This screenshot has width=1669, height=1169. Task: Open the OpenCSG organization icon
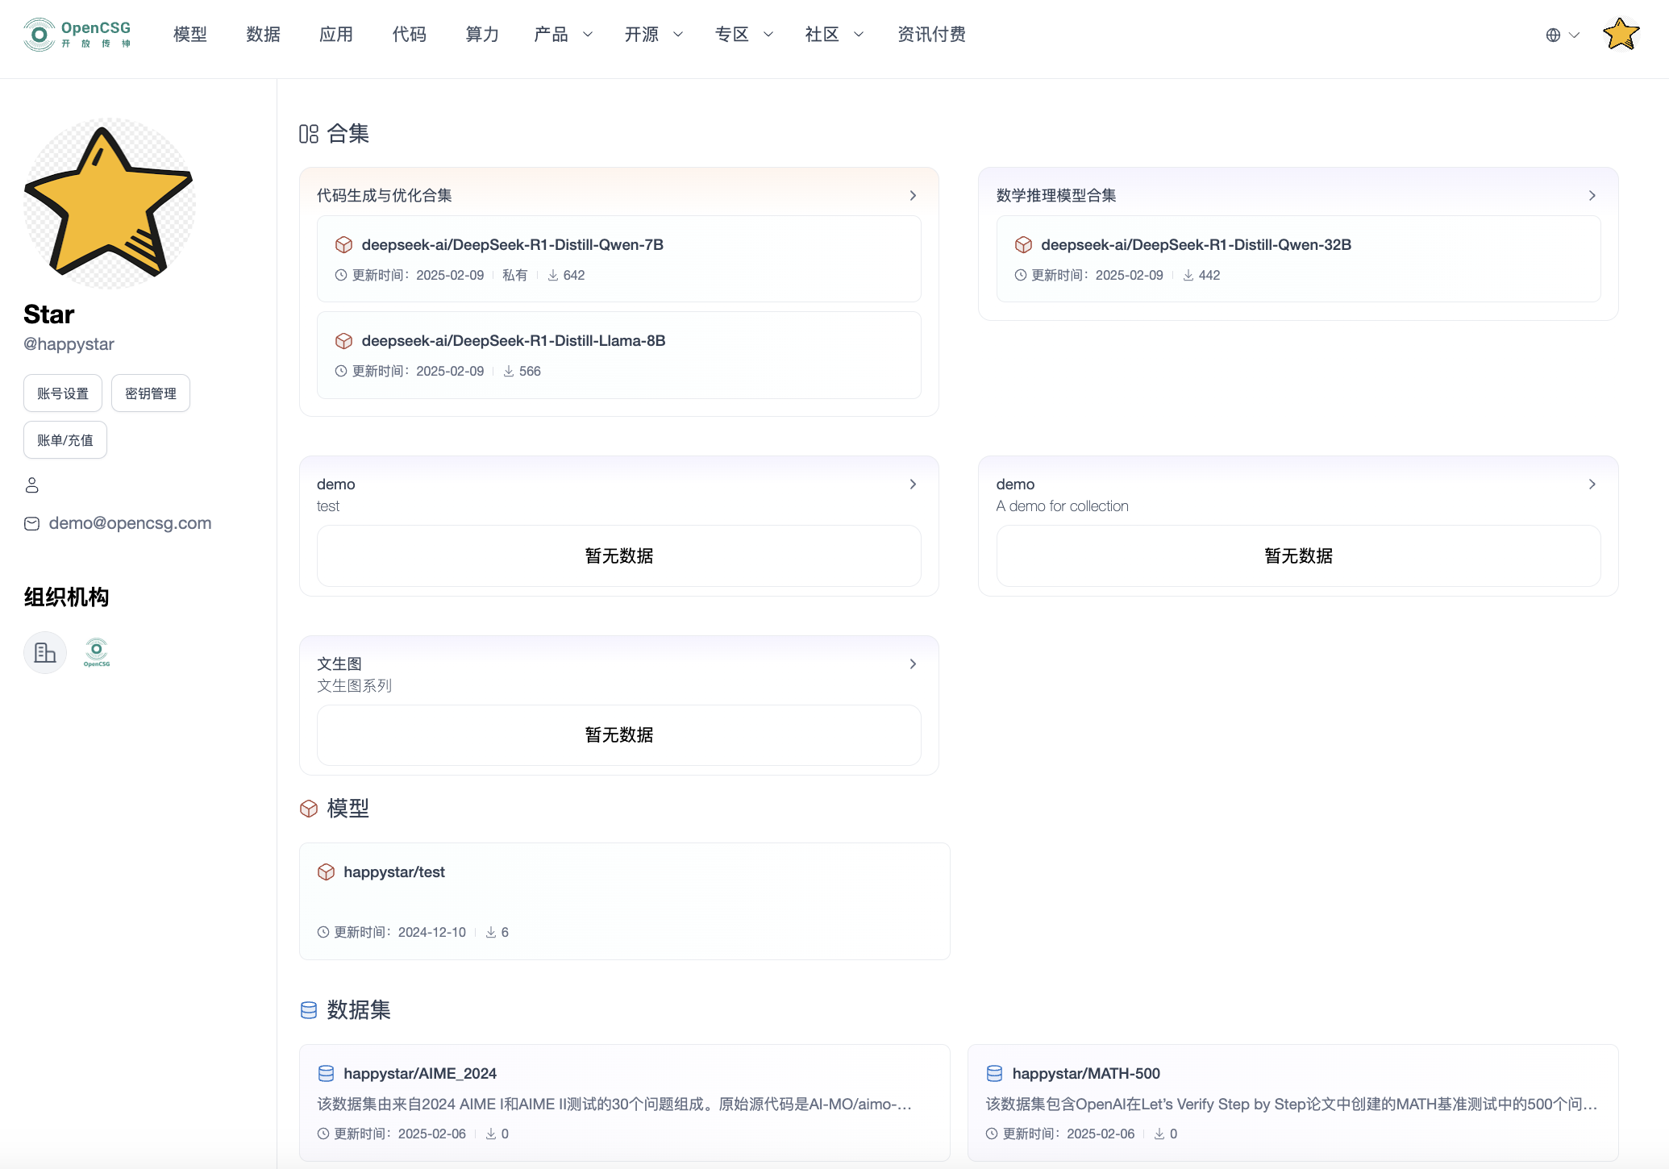point(97,652)
